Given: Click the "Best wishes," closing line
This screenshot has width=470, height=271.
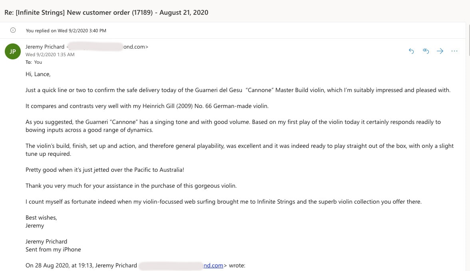Looking at the screenshot, I should [41, 218].
